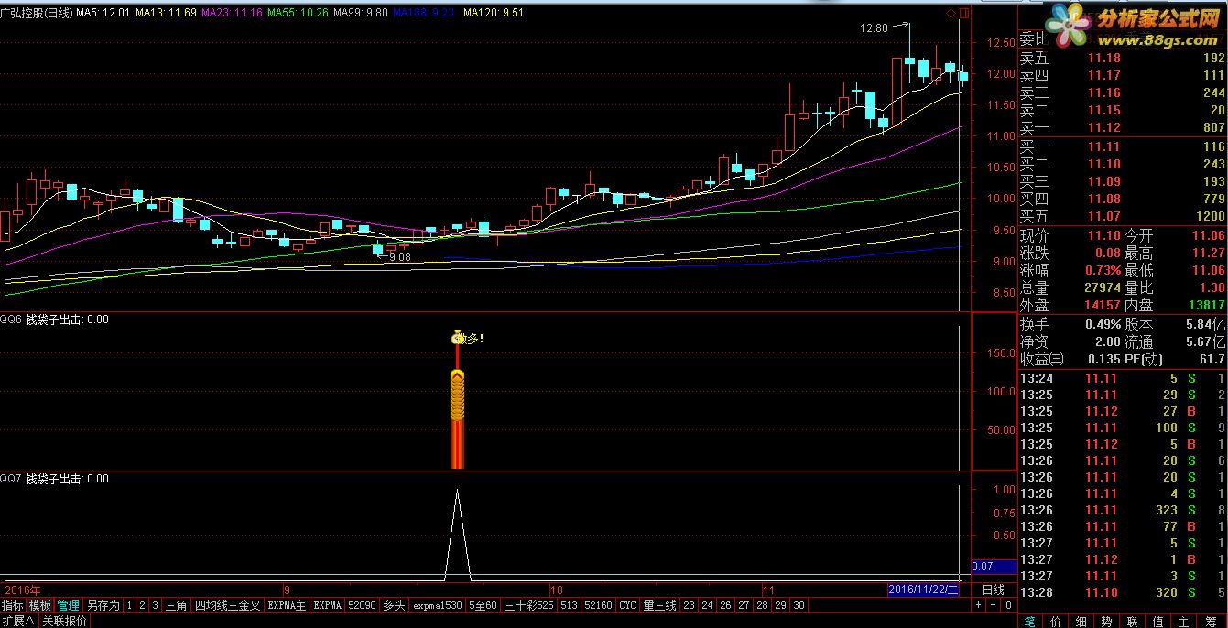Select template slot 2
1228x628 pixels.
point(143,605)
